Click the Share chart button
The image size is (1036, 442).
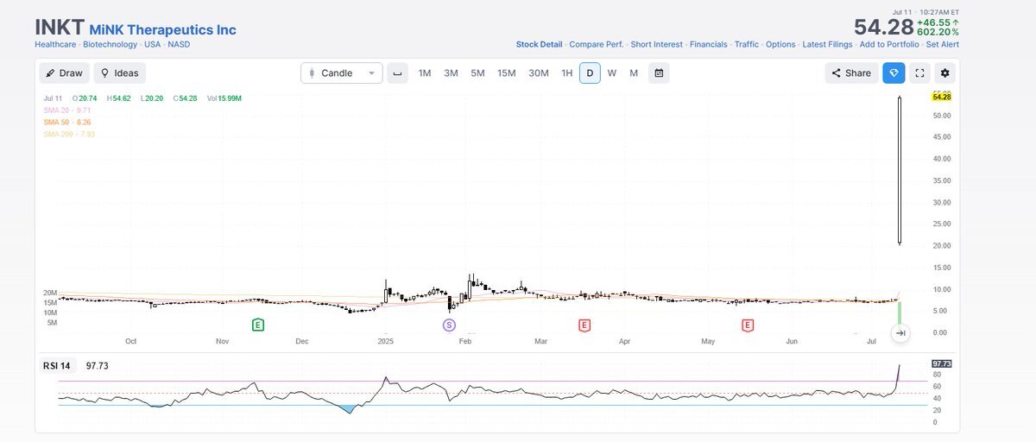pos(851,73)
